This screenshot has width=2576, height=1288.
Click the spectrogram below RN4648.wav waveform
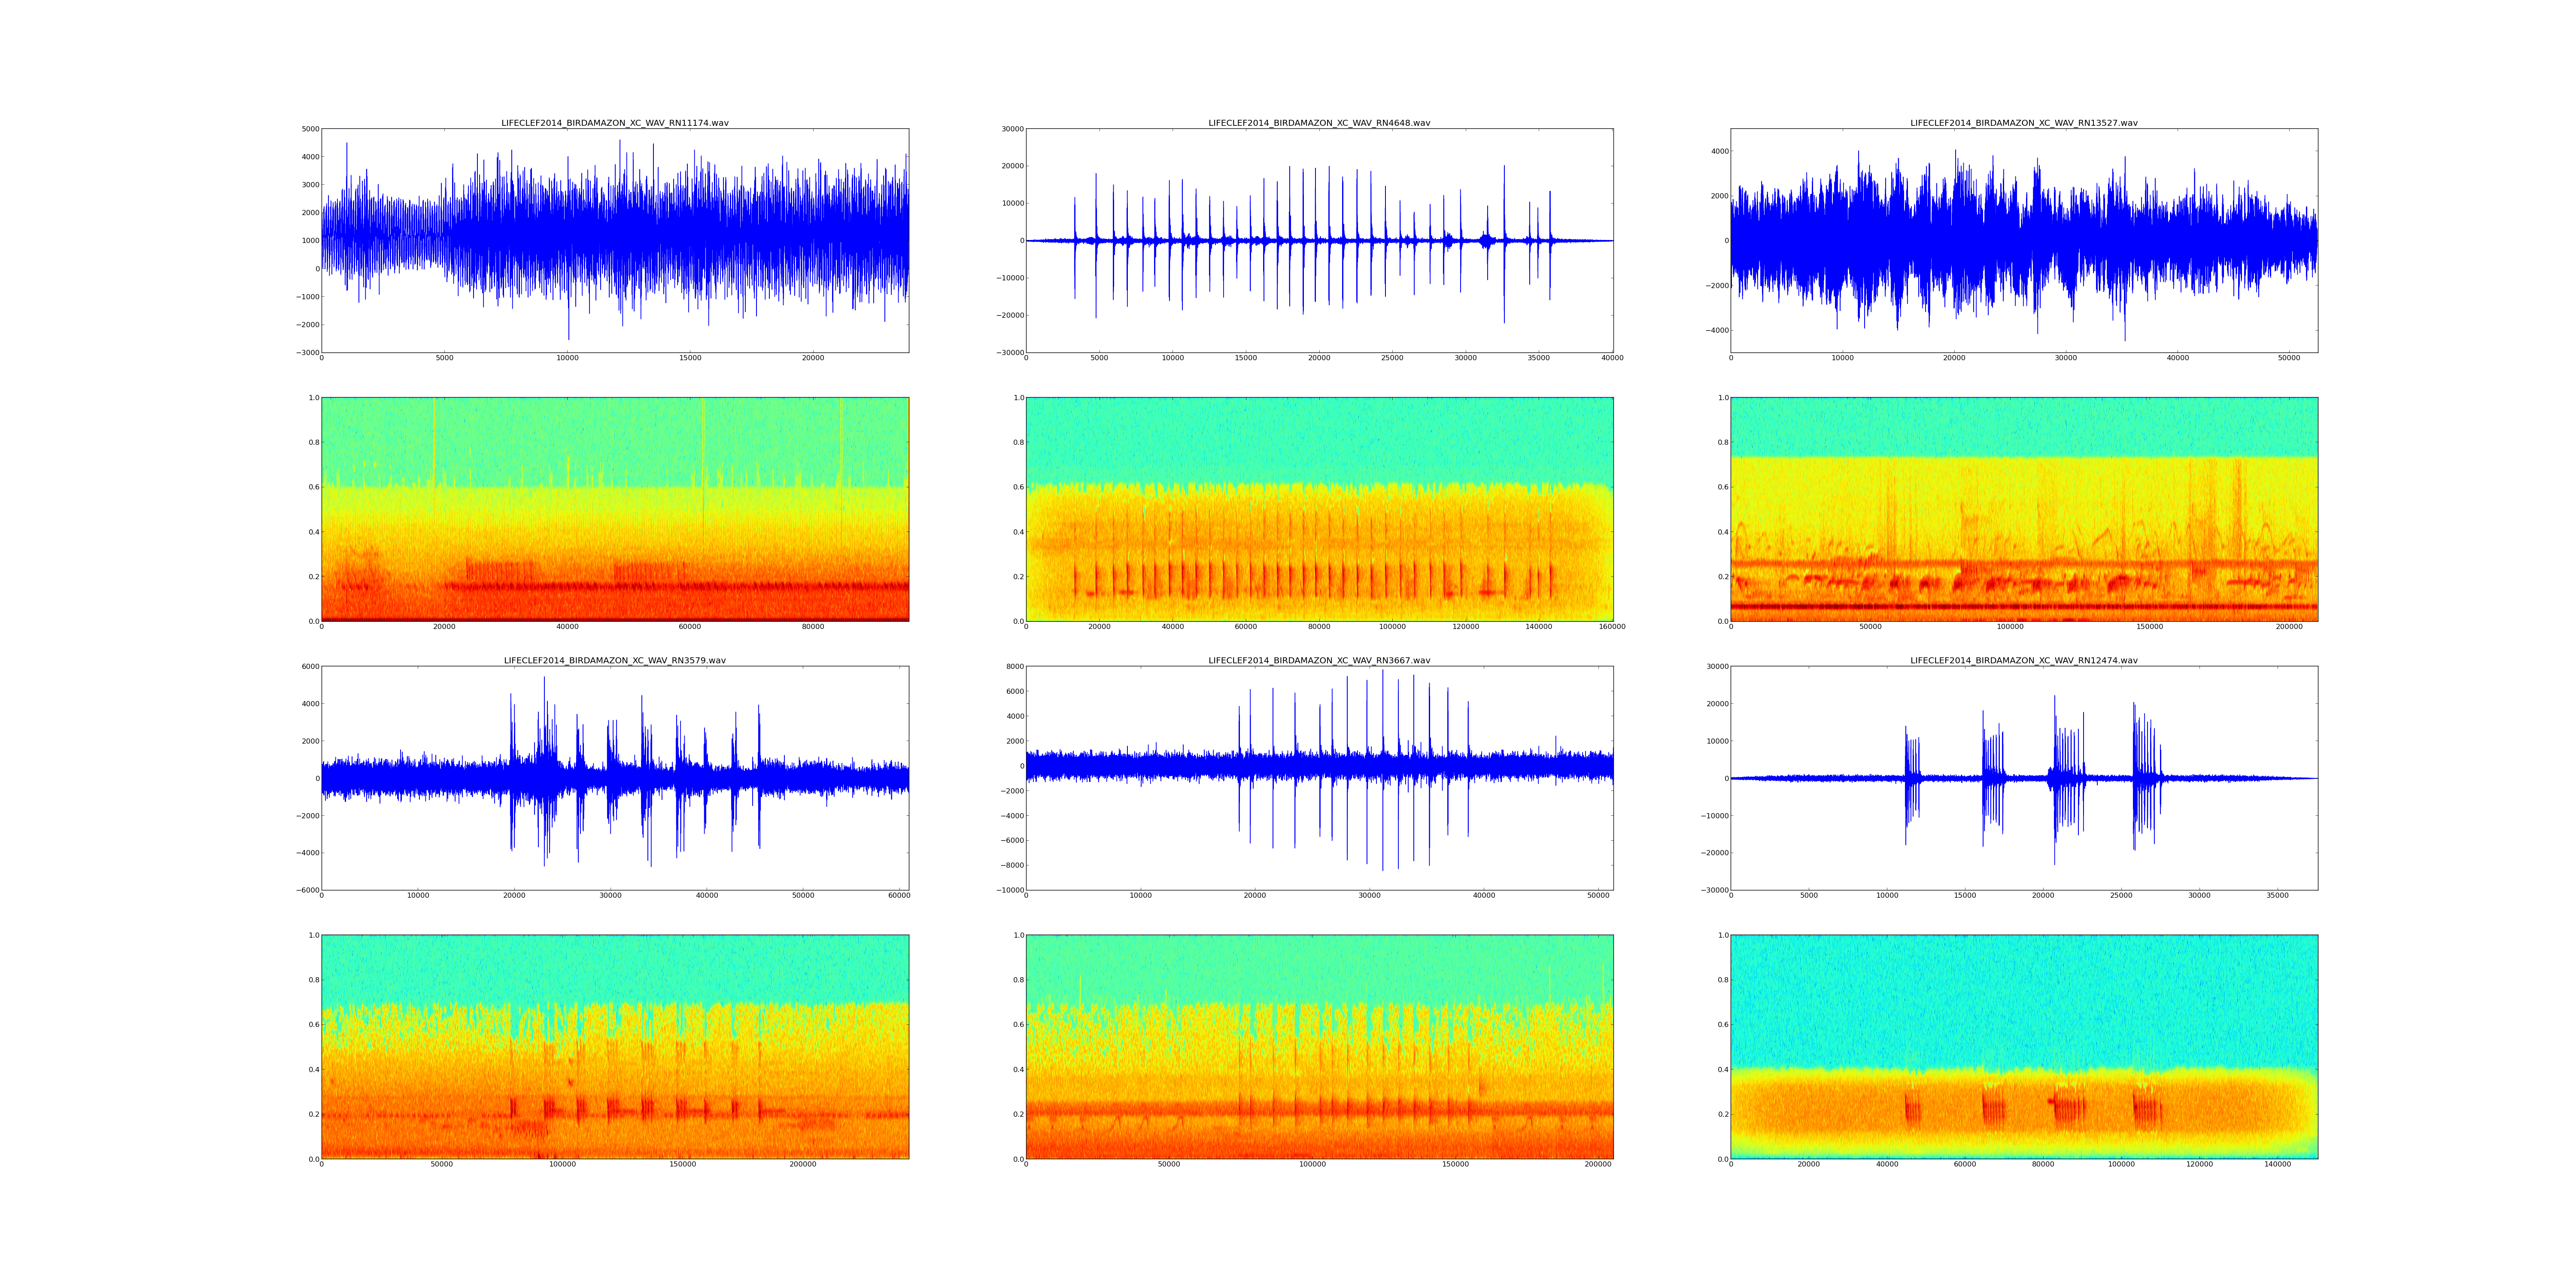[x=1319, y=509]
